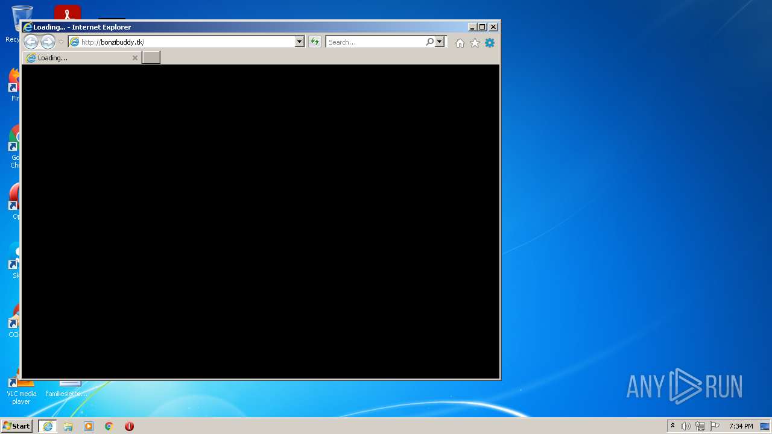Open Windows Explorer from taskbar
The height and width of the screenshot is (434, 772).
(68, 426)
